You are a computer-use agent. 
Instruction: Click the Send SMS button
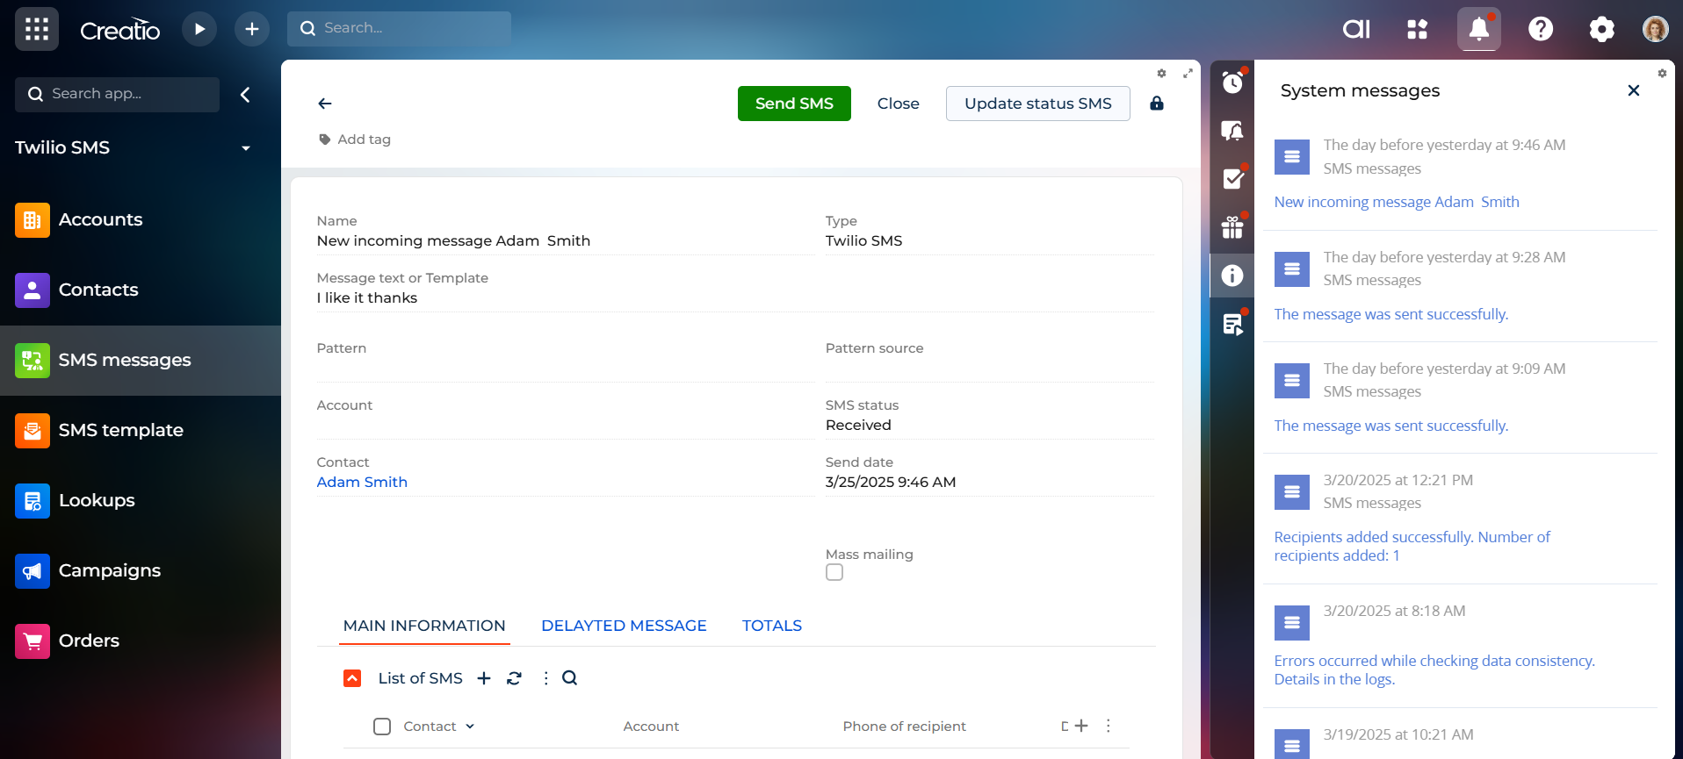(794, 104)
